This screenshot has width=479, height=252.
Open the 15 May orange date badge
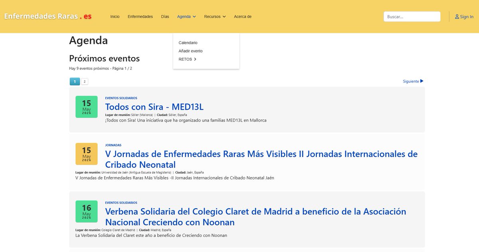pos(87,154)
